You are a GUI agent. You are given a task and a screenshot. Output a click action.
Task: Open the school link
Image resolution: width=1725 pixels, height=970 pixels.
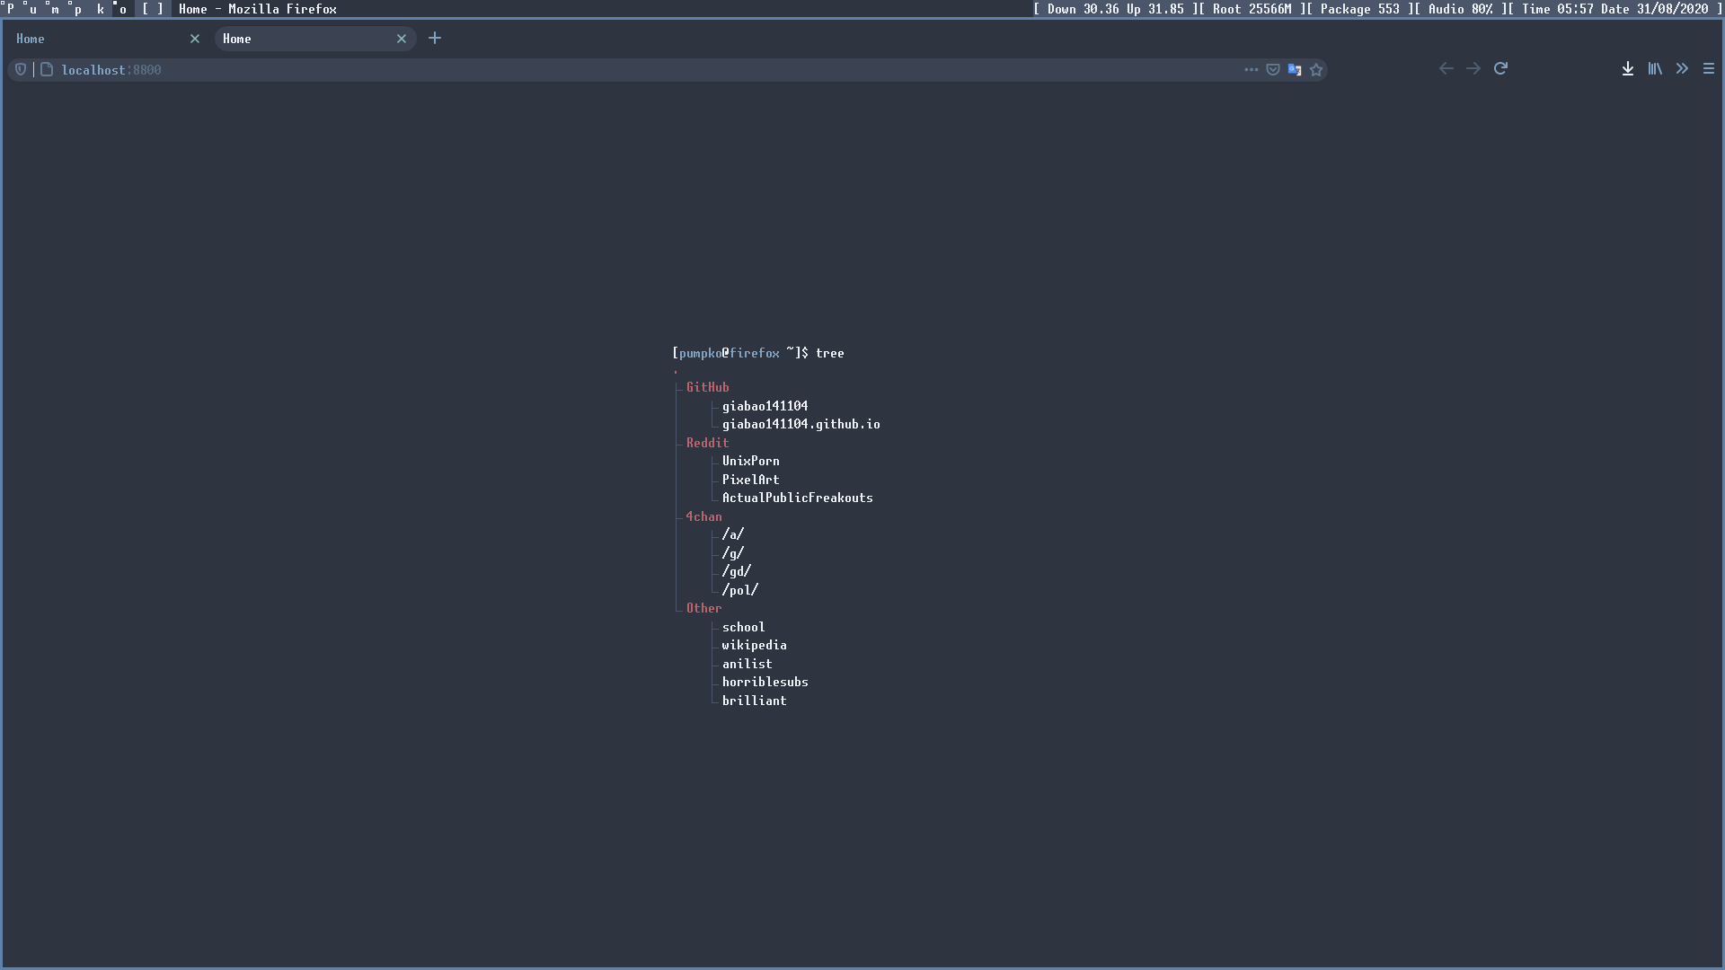point(743,627)
